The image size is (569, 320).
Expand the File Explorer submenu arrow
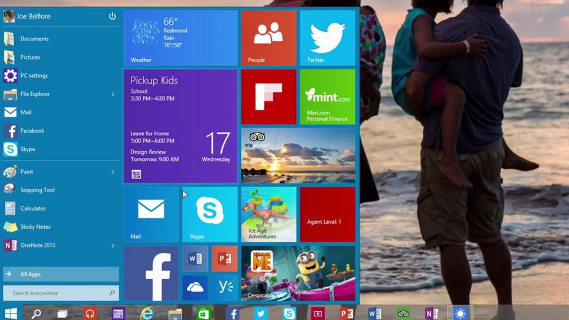click(x=113, y=94)
